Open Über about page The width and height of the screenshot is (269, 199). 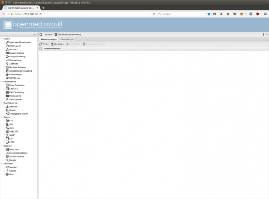pyautogui.click(x=10, y=174)
